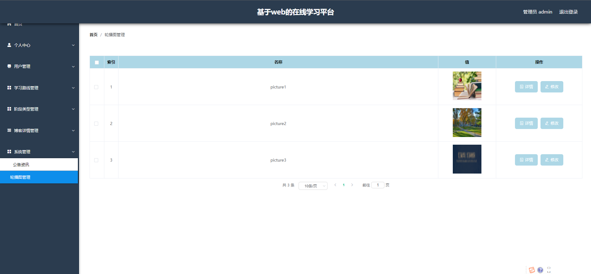
Task: Click 退出登录 to log out
Action: tap(568, 12)
